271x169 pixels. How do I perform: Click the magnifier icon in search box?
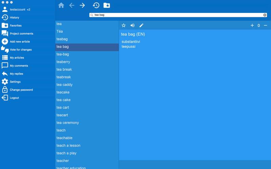pyautogui.click(x=92, y=15)
